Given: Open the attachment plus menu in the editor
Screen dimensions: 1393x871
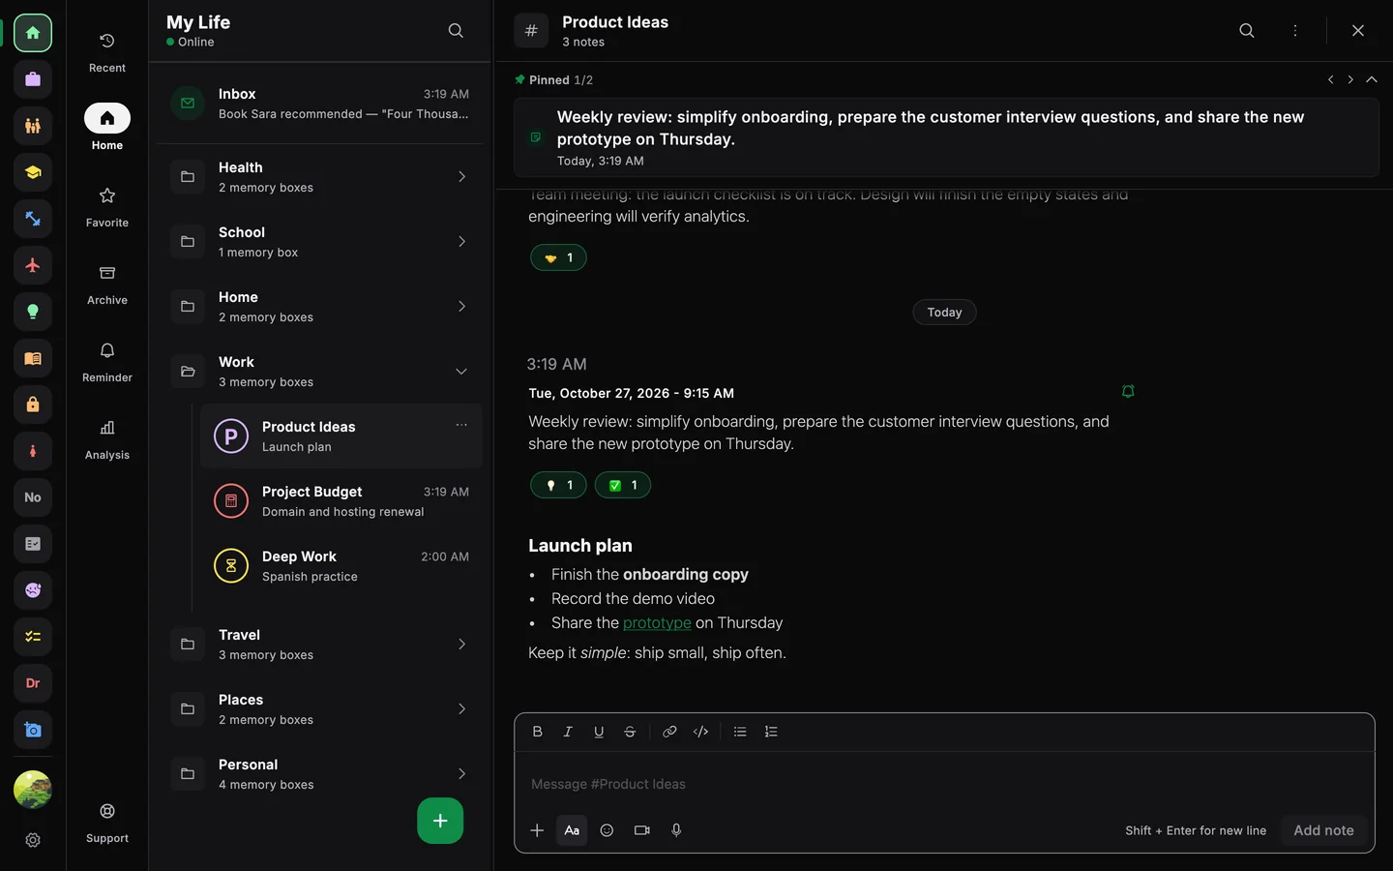Looking at the screenshot, I should 537,830.
